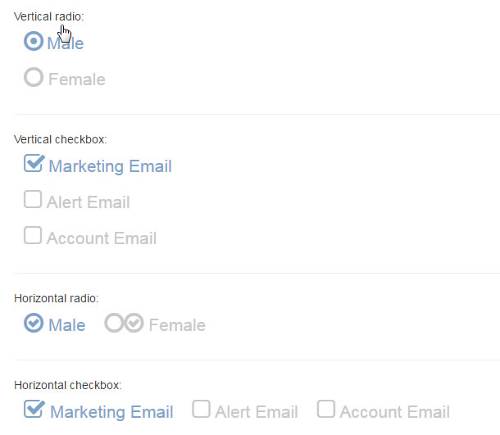The width and height of the screenshot is (500, 435).
Task: Click the empty gray circle before horizontal Female
Action: 114,323
